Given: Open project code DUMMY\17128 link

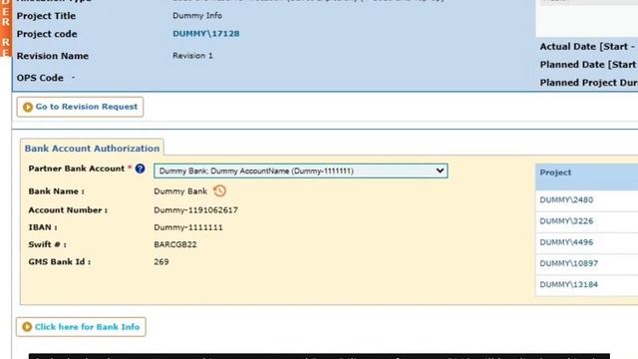Looking at the screenshot, I should click(x=206, y=34).
